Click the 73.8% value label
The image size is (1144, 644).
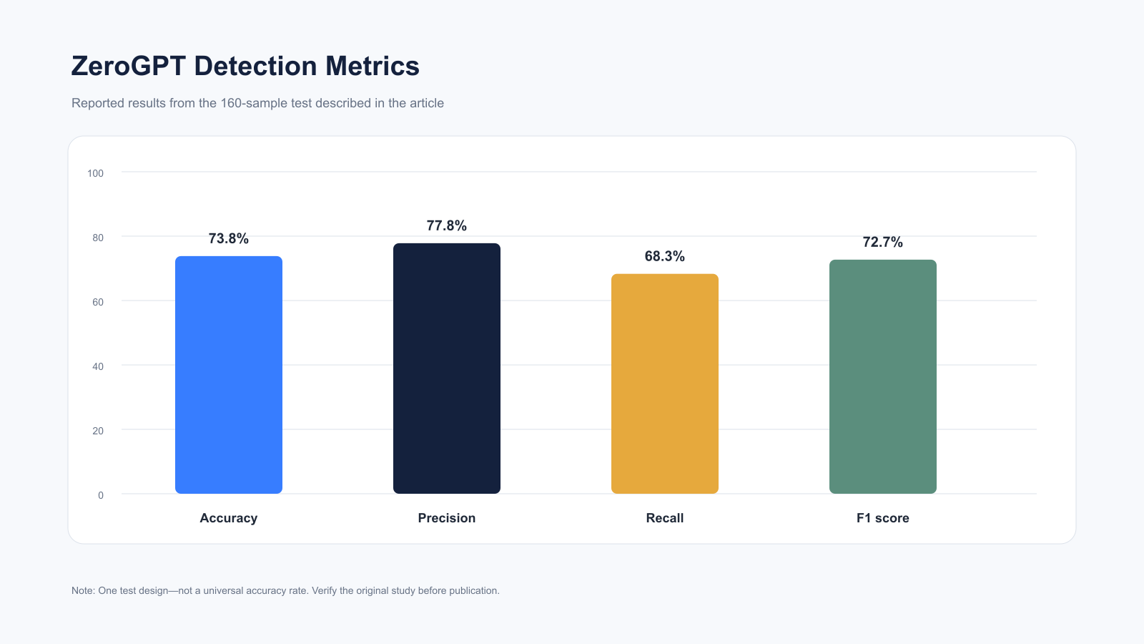point(229,238)
